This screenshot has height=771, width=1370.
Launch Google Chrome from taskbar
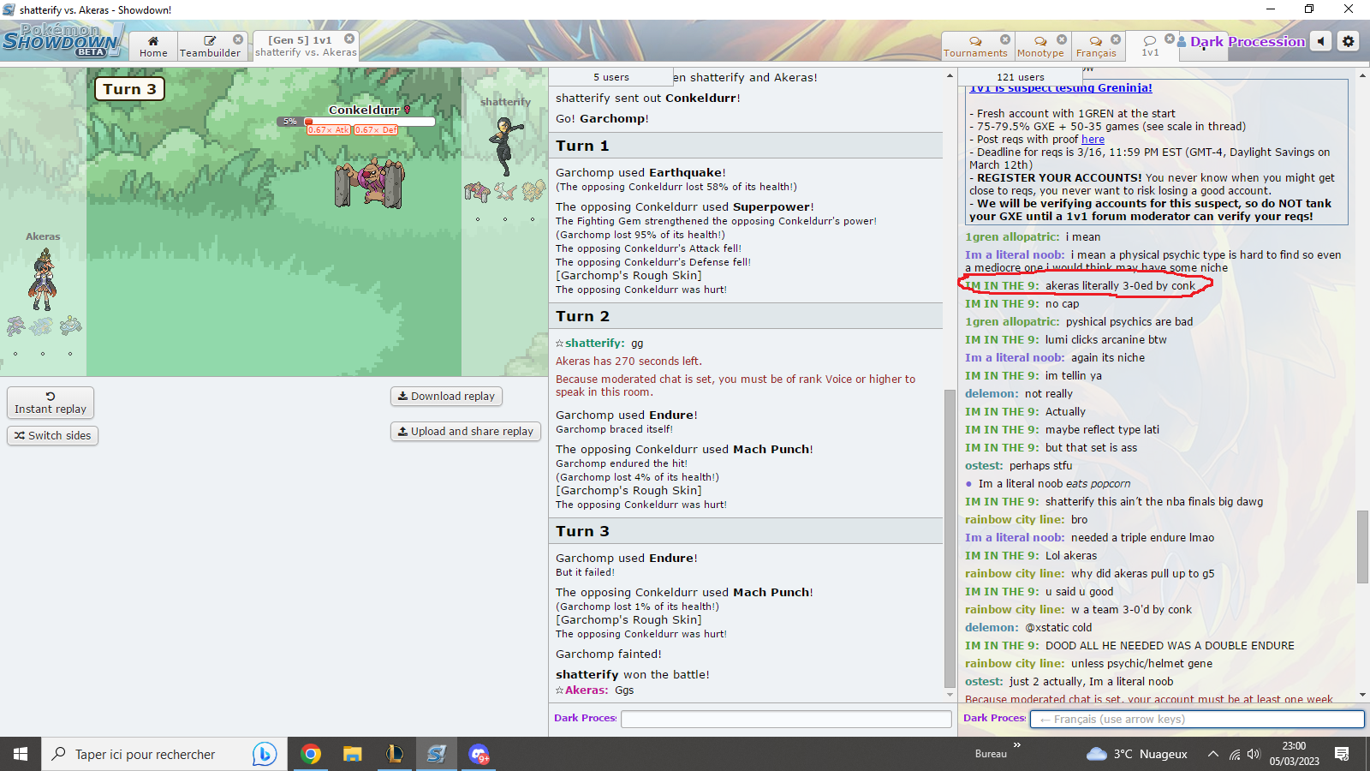[x=311, y=754]
